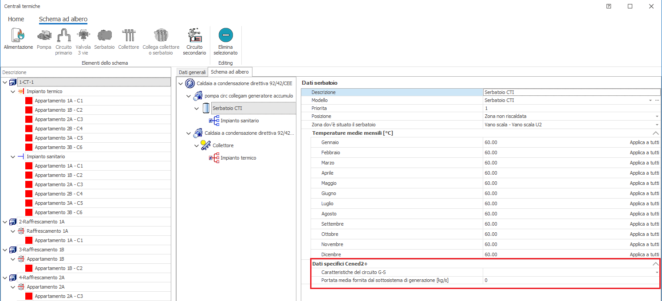Select the Pompa tool icon
This screenshot has width=662, height=301.
[44, 36]
